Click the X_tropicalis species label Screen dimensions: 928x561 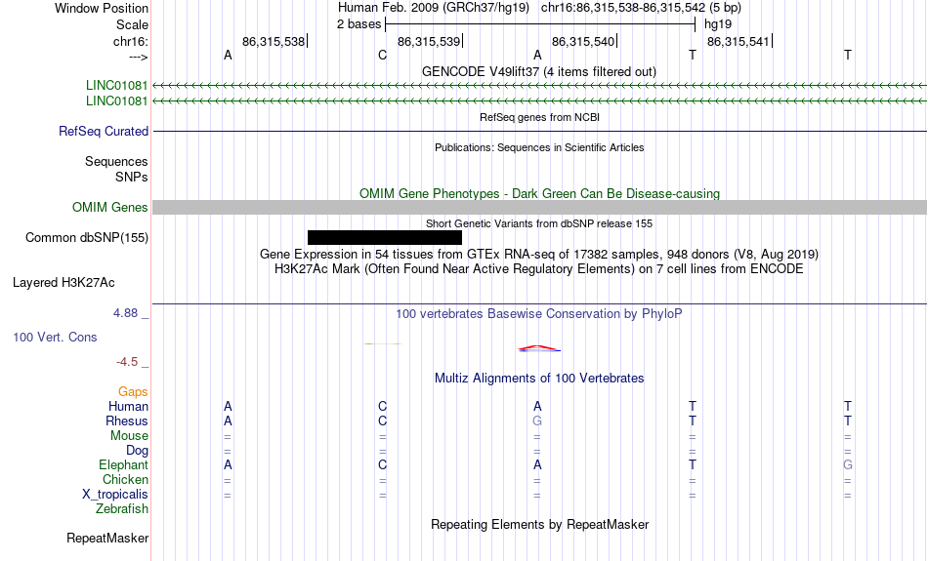(115, 495)
